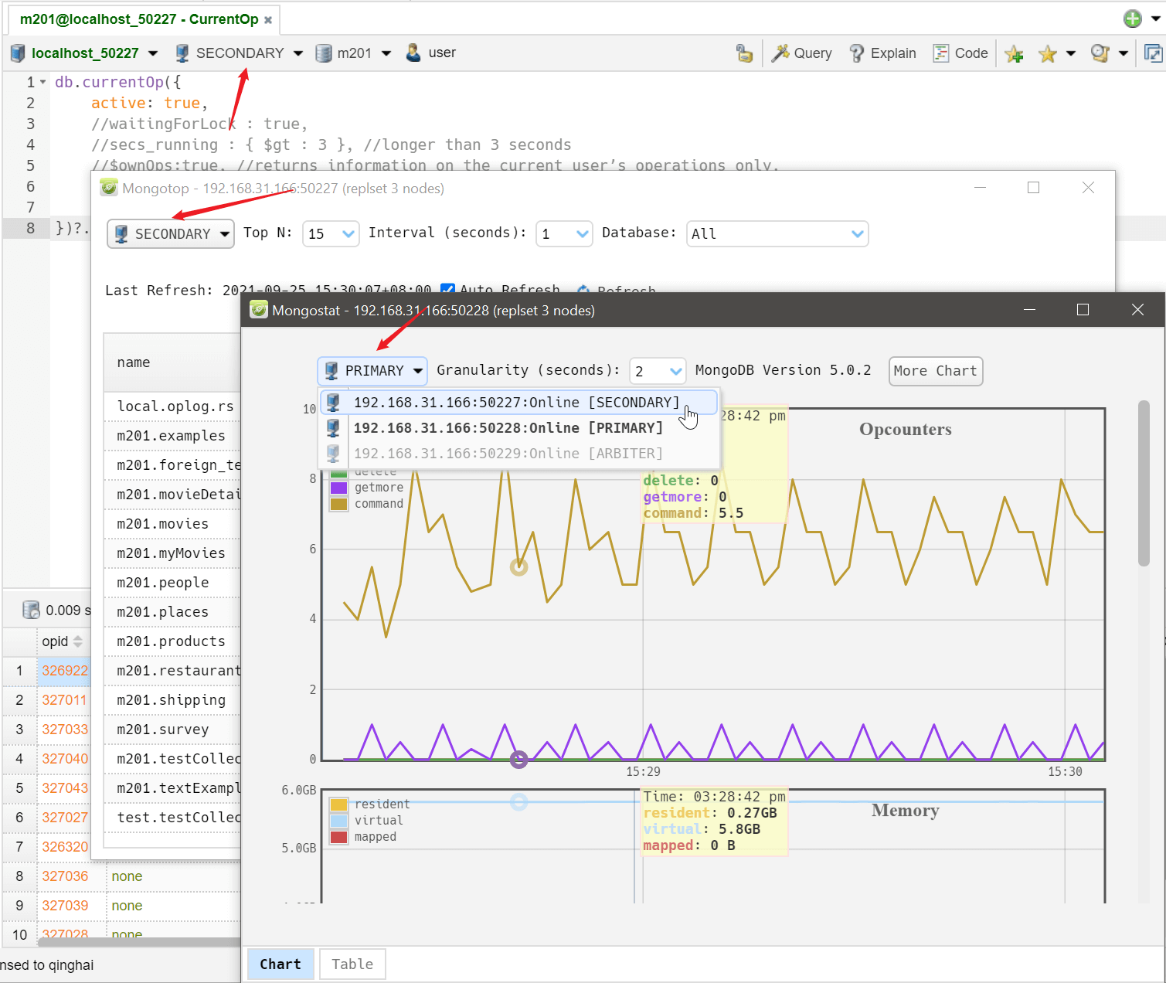Select the m201.movies row
This screenshot has height=983, width=1166.
click(172, 524)
